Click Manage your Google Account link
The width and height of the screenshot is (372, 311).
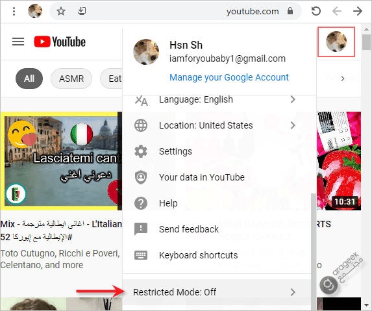tap(229, 77)
